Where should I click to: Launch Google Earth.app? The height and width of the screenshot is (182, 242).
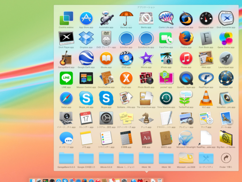coord(86,58)
